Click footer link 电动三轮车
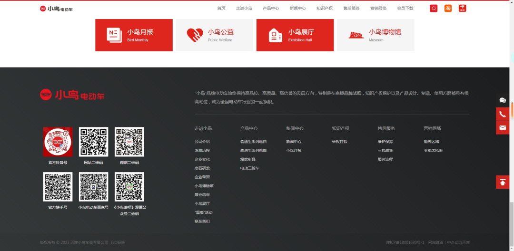Image resolution: width=514 pixels, height=251 pixels. click(249, 168)
